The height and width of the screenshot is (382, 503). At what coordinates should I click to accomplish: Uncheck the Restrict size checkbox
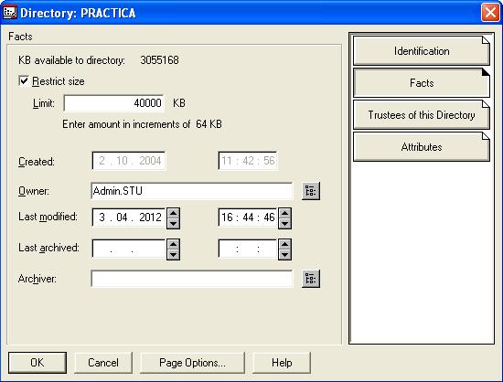(24, 81)
